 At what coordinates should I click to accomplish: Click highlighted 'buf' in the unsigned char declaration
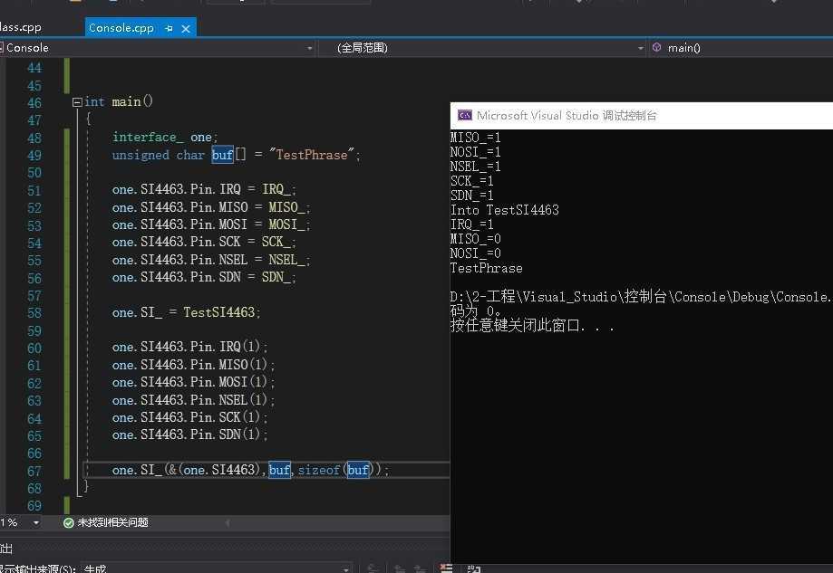tap(223, 155)
